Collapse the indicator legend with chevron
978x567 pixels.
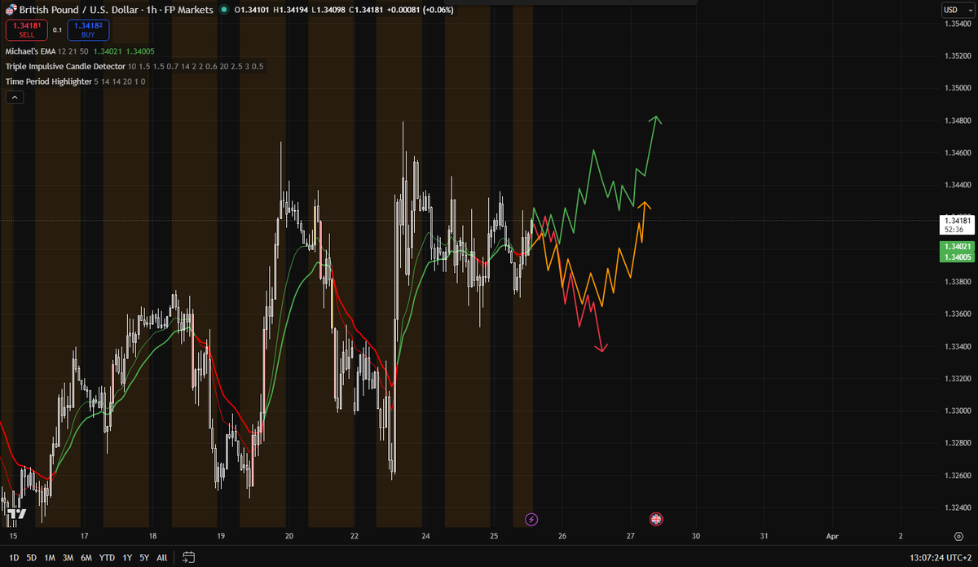14,97
